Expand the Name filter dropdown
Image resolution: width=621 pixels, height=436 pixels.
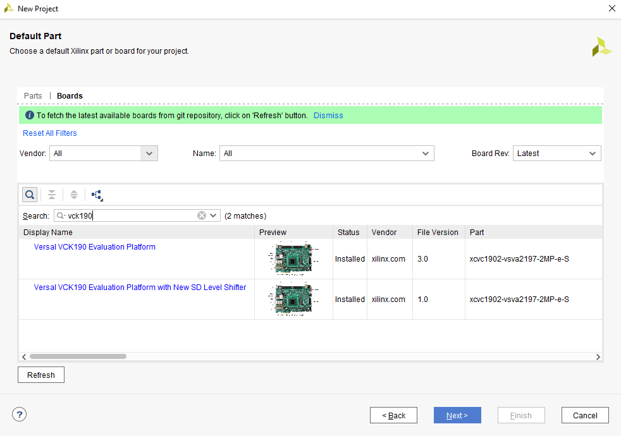[x=426, y=154]
